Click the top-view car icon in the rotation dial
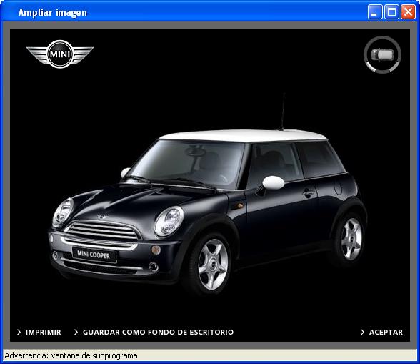The width and height of the screenshot is (420, 364). pyautogui.click(x=382, y=54)
